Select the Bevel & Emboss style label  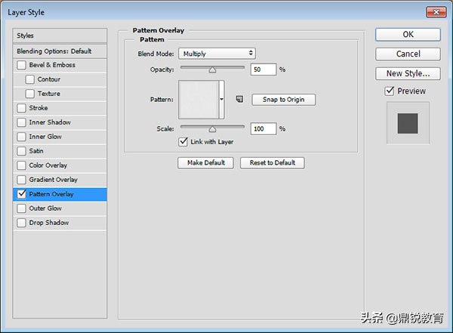[x=52, y=65]
